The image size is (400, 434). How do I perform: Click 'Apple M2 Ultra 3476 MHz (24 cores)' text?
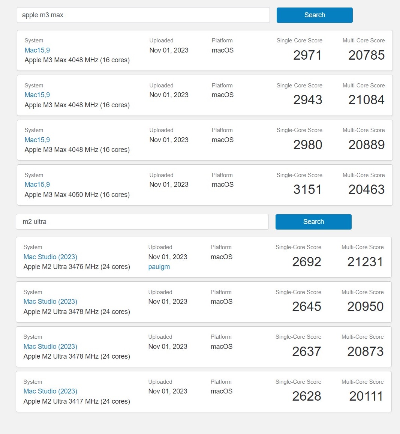click(76, 267)
